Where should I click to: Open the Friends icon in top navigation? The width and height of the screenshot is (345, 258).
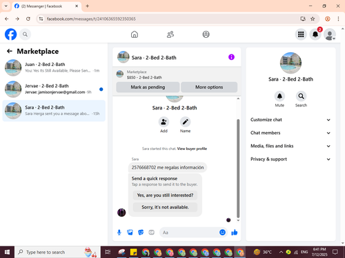pyautogui.click(x=170, y=34)
